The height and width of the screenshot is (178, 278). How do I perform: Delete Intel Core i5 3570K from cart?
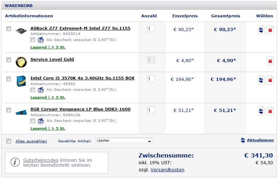(270, 80)
